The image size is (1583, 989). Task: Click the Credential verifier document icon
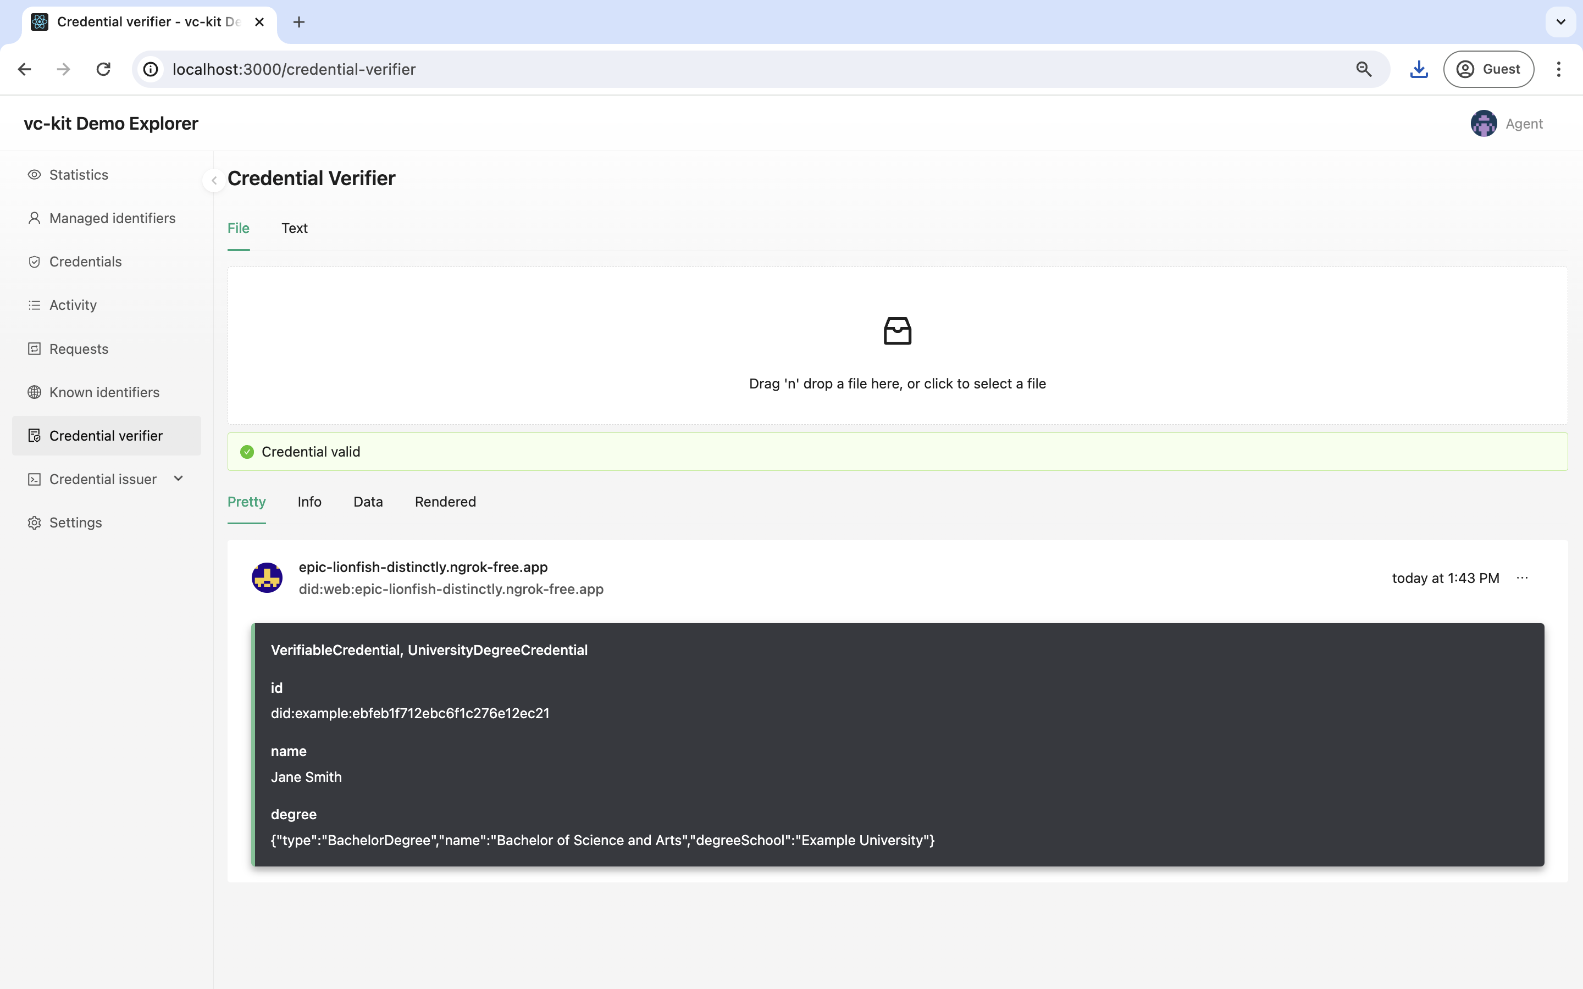34,436
